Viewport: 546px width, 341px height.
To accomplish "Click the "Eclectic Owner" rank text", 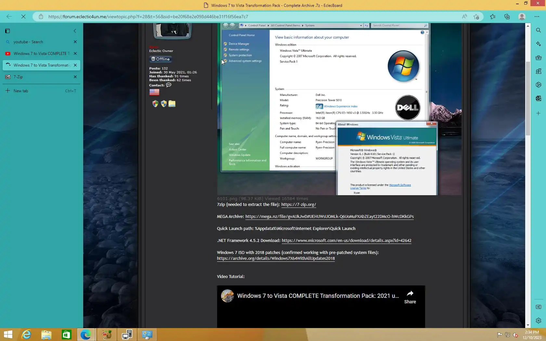I will point(161,51).
